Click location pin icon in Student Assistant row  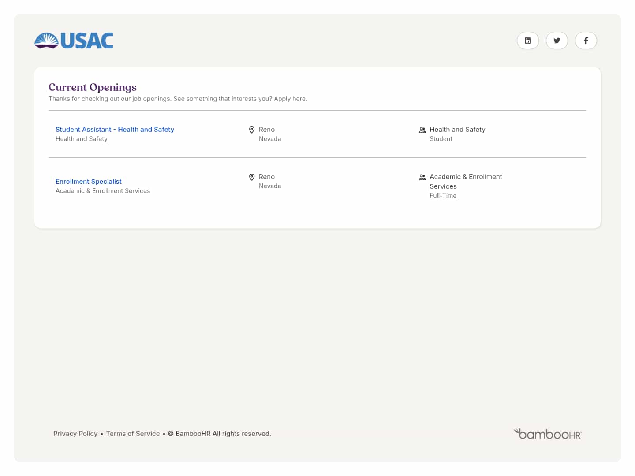[x=252, y=130]
